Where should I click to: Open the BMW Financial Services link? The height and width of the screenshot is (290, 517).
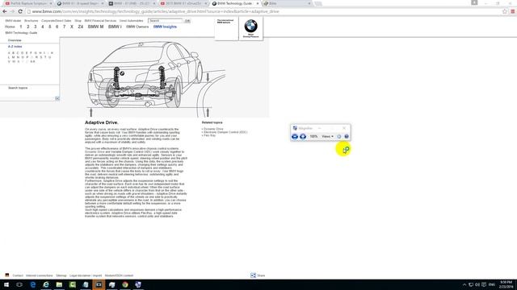click(x=100, y=21)
